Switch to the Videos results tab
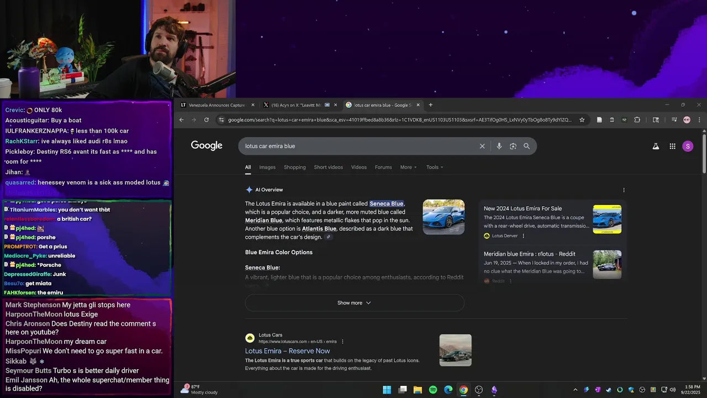707x398 pixels. coord(358,167)
